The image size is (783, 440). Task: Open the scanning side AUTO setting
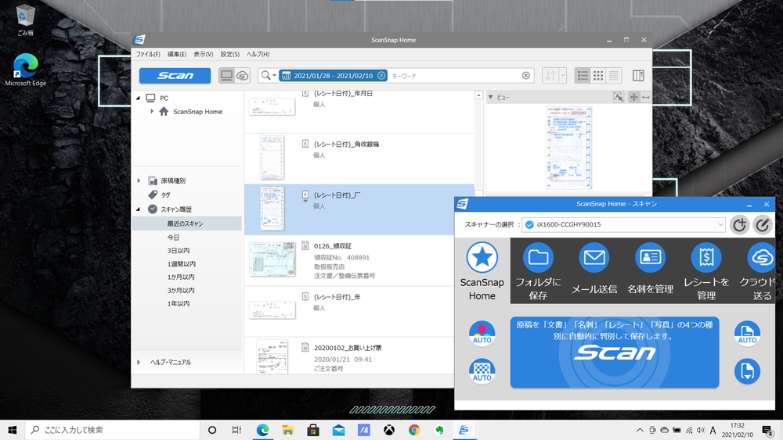point(747,333)
